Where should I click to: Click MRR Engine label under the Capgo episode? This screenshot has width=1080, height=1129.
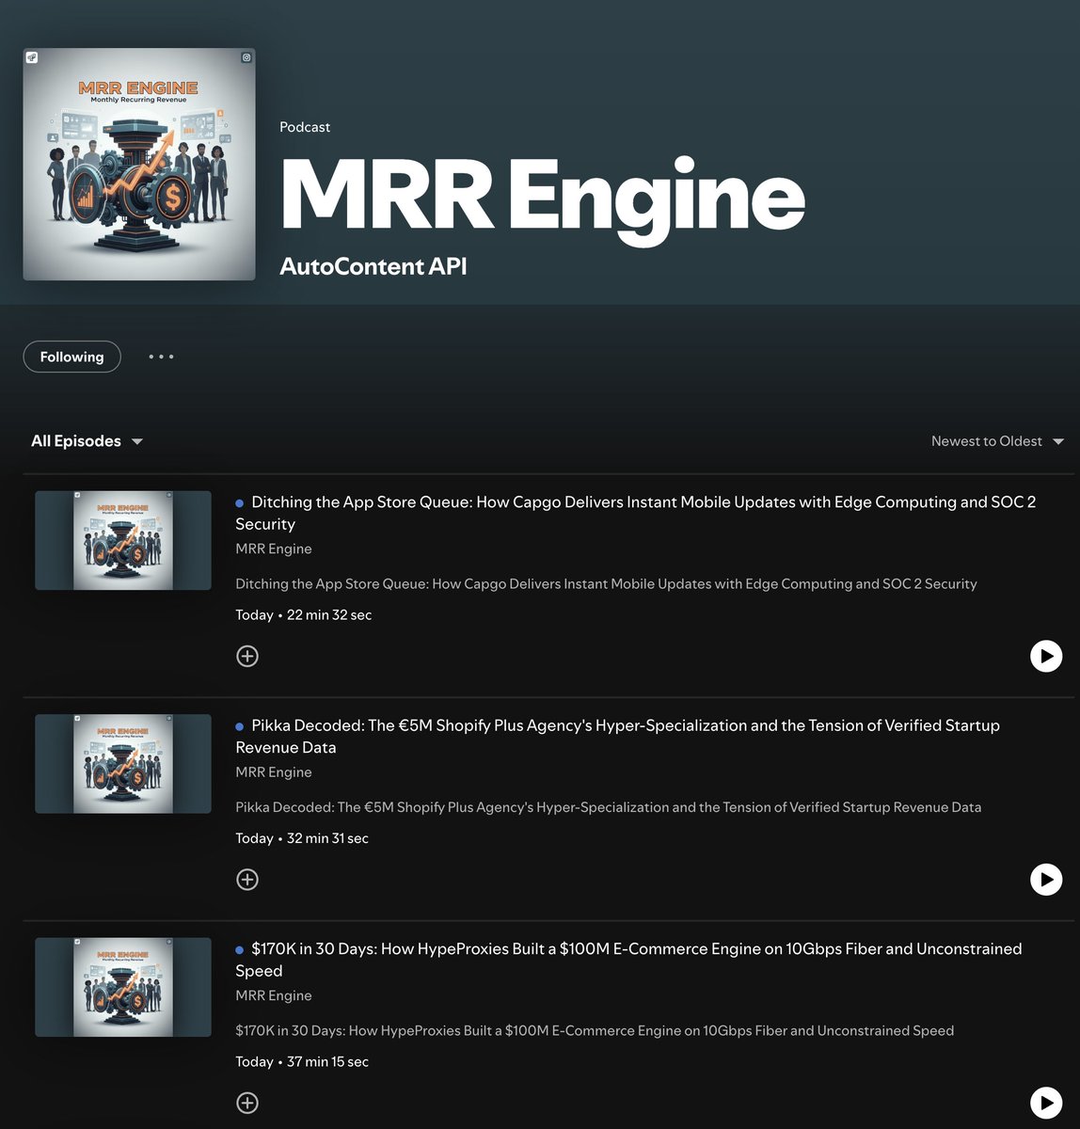point(274,549)
